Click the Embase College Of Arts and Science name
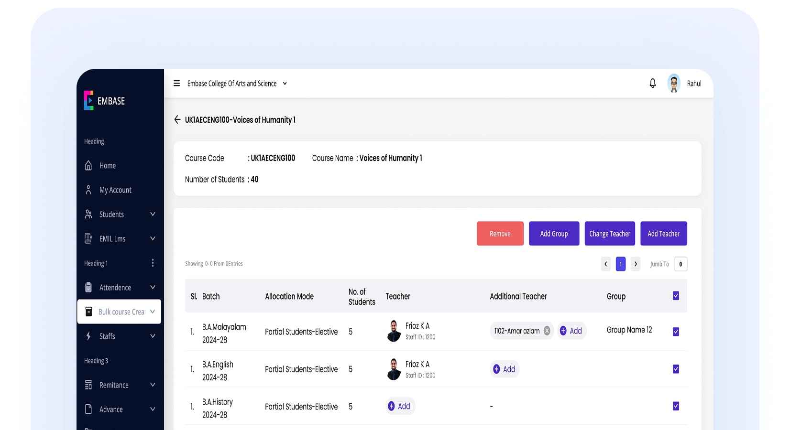790x430 pixels. point(232,83)
